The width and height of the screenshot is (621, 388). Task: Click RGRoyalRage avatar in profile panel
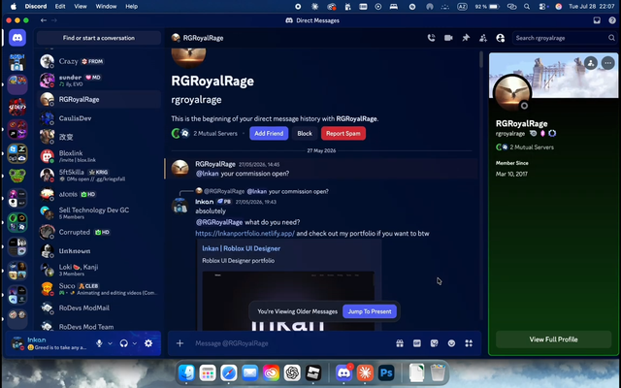(512, 93)
